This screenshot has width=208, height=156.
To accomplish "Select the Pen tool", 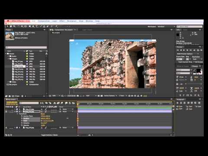I will point(33,26).
